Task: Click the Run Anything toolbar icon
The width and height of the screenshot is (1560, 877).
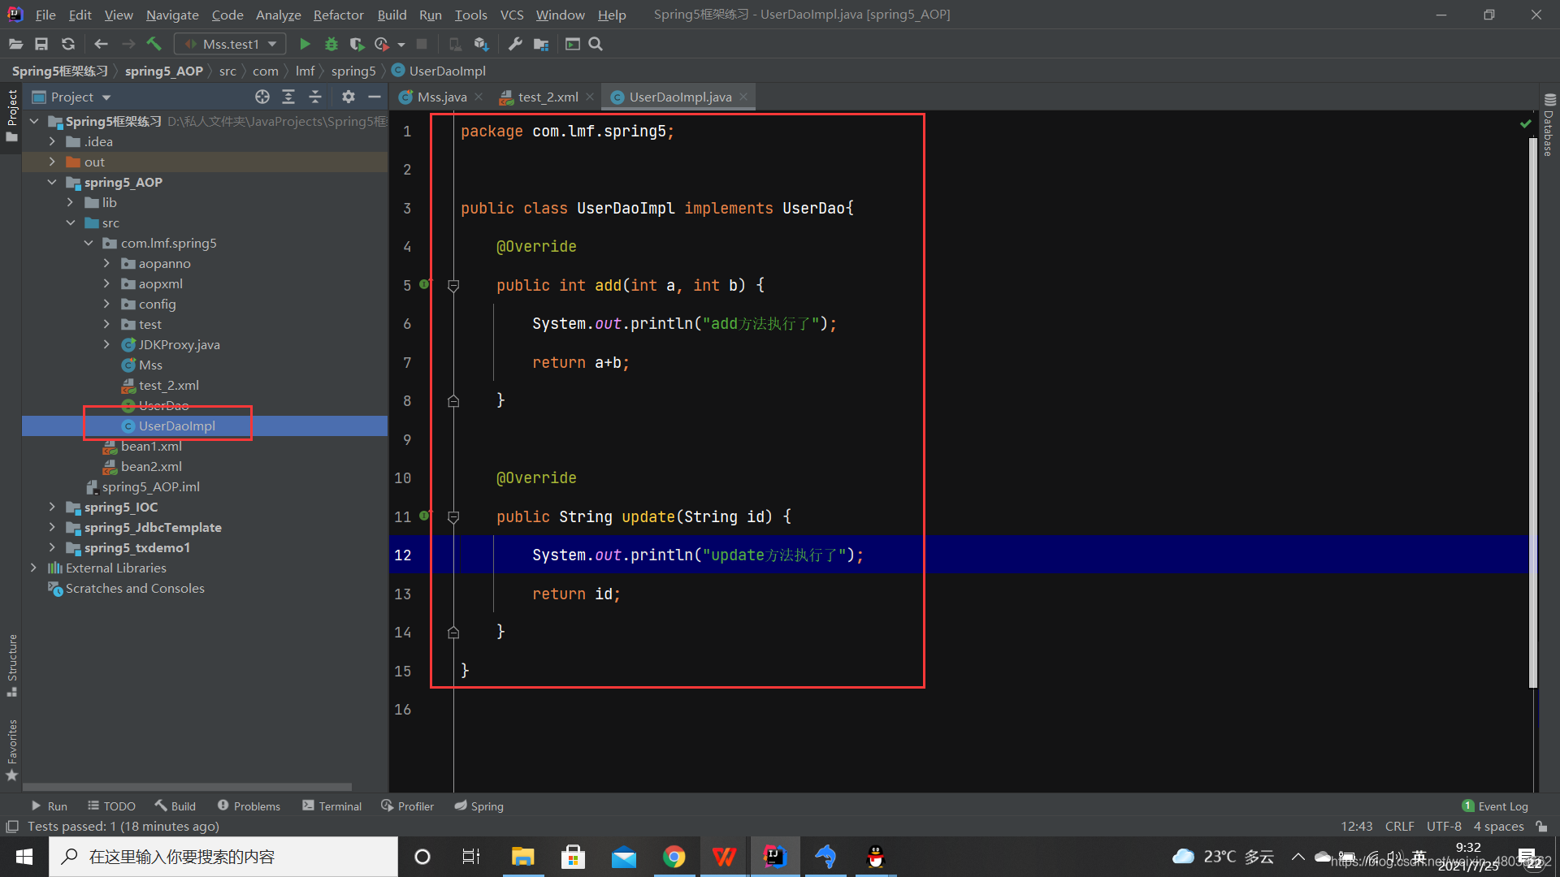Action: 573,45
